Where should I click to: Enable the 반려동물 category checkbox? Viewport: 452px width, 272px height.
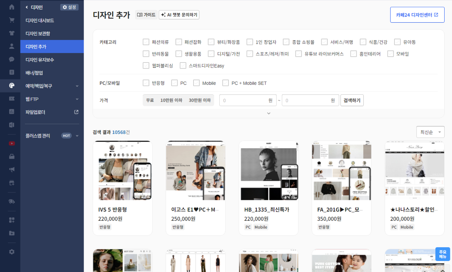(146, 54)
